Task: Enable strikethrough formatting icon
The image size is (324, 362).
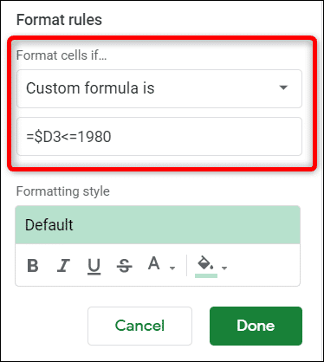Action: point(125,266)
